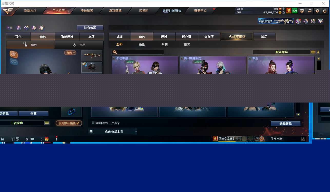This screenshot has width=330, height=192.
Task: Open the shield helmet icon in top bar
Action: click(302, 11)
